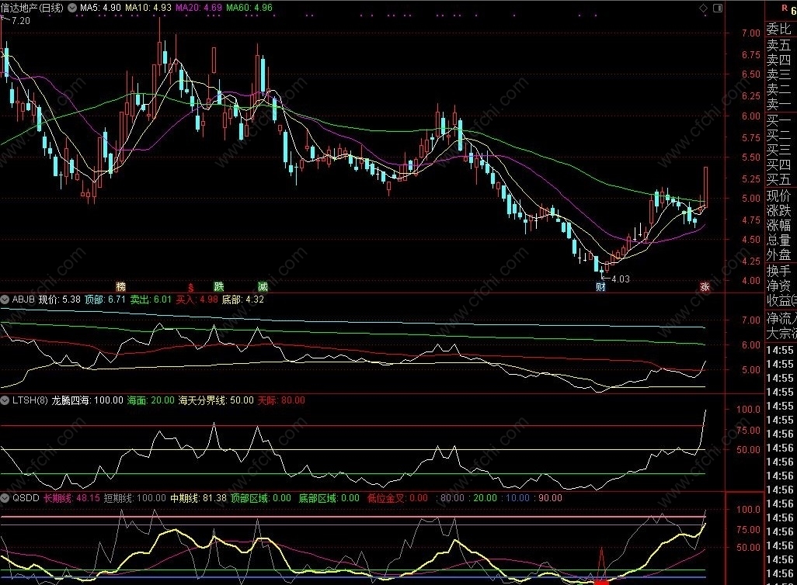Click the 减 event marker icon
797x585 pixels.
pos(263,286)
